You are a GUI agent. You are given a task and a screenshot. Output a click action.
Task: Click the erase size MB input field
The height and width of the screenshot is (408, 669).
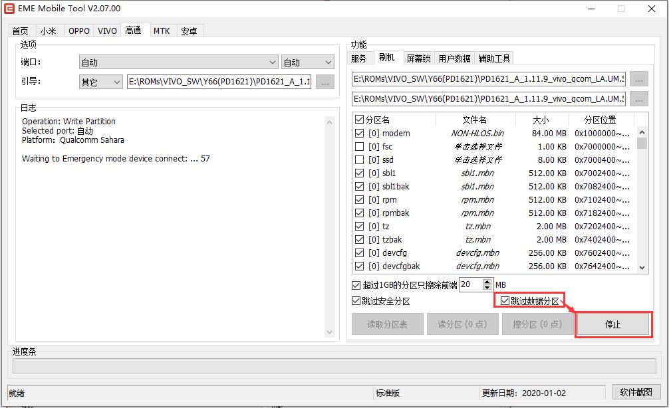[x=475, y=284]
